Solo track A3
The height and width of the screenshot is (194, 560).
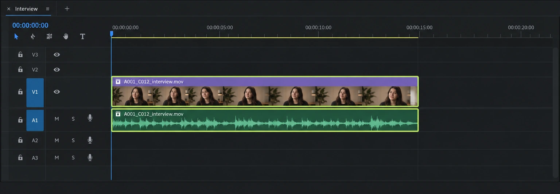tap(73, 158)
